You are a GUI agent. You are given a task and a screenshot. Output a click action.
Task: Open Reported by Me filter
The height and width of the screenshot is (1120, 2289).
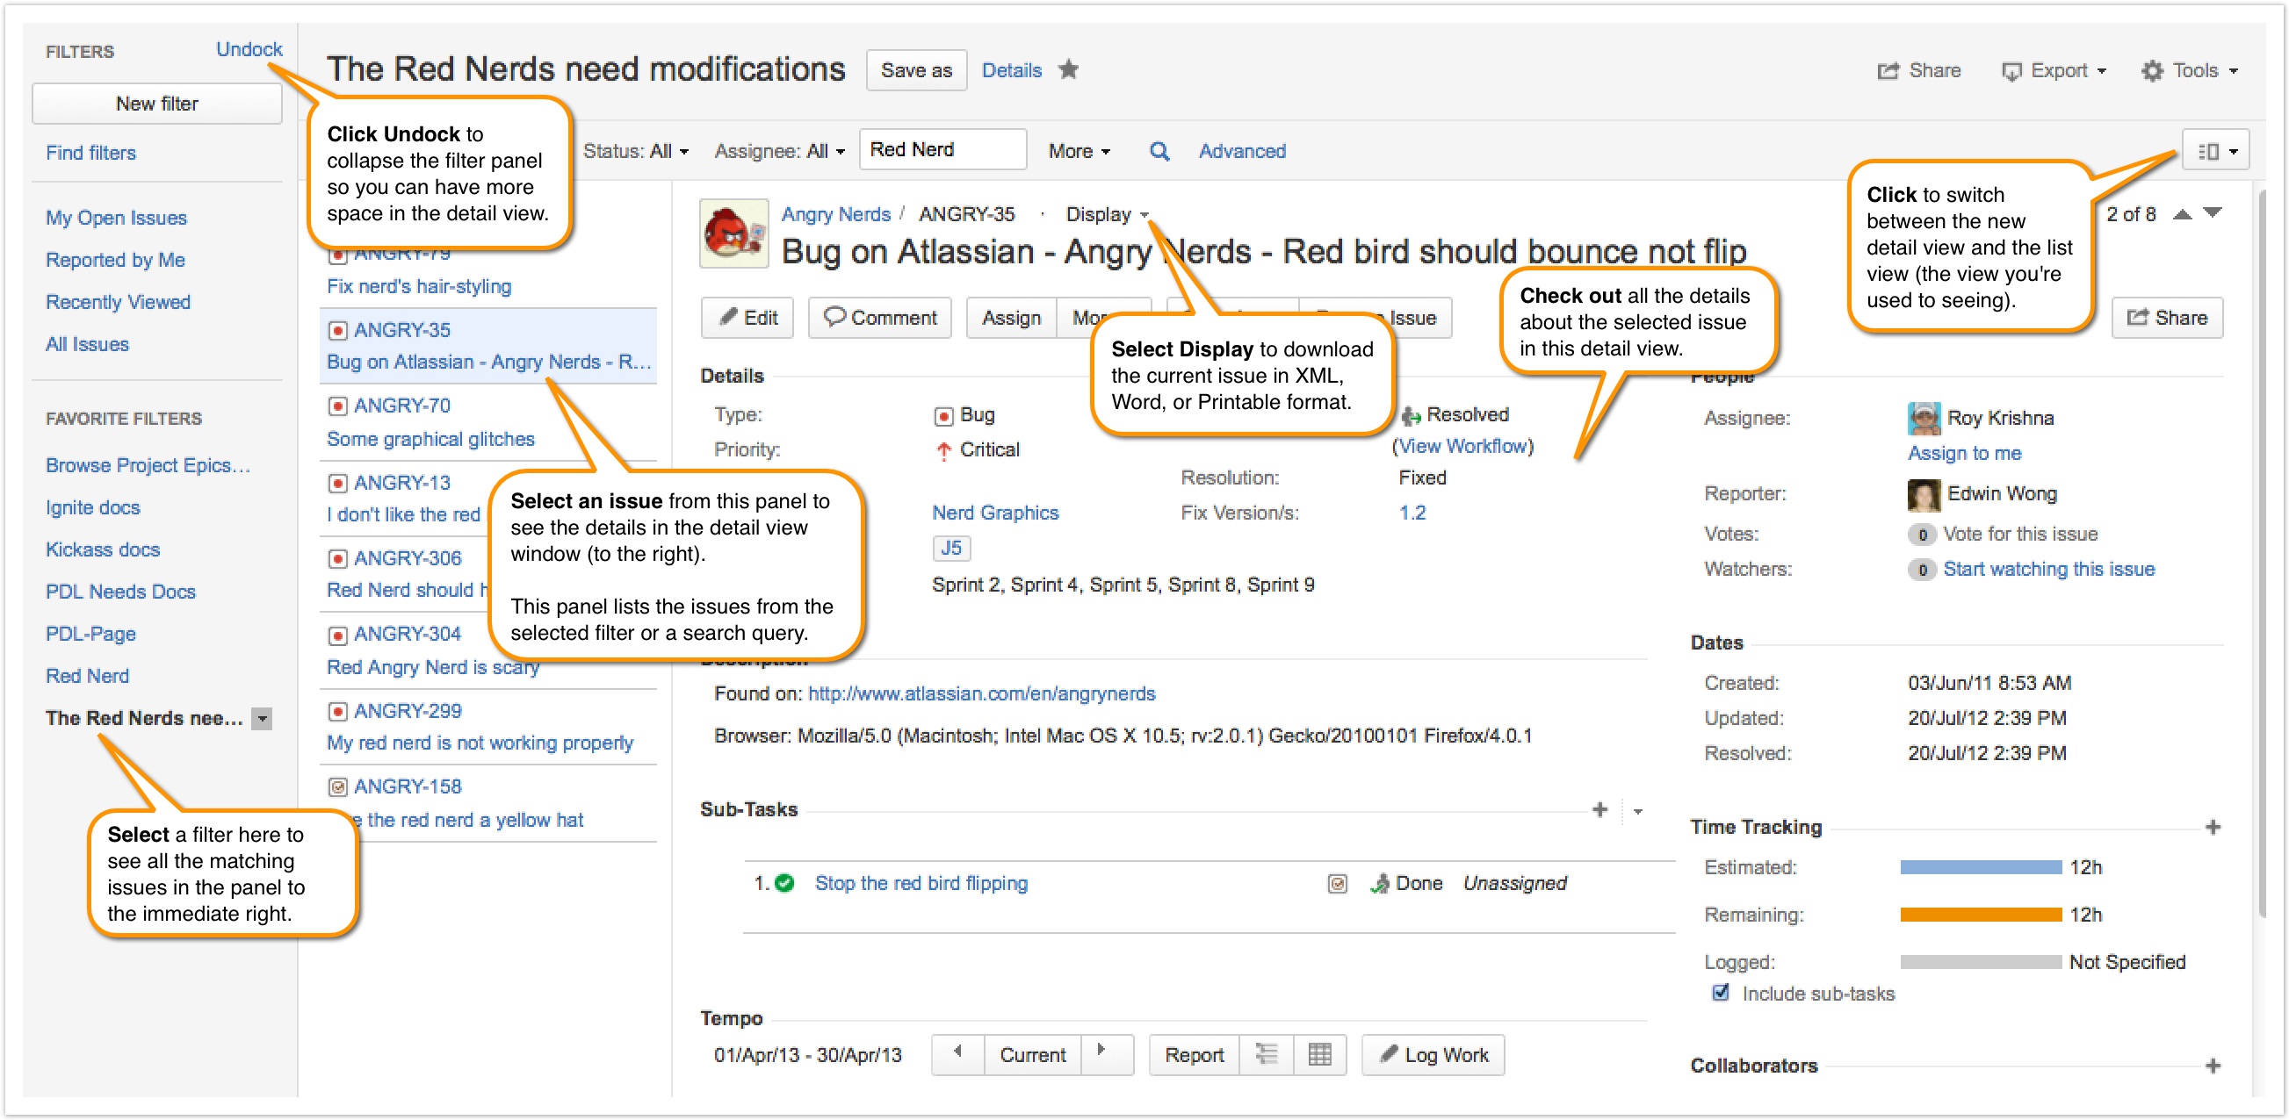point(116,260)
